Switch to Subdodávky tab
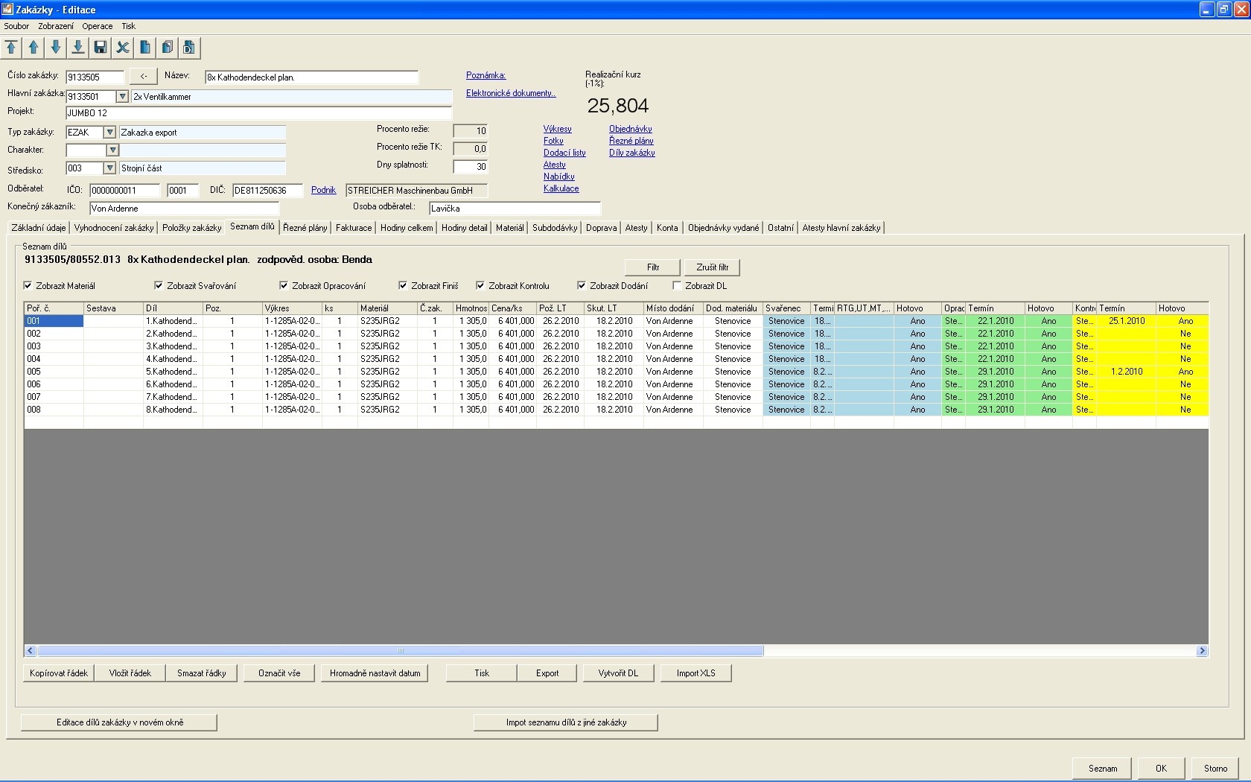1251x782 pixels. tap(555, 228)
